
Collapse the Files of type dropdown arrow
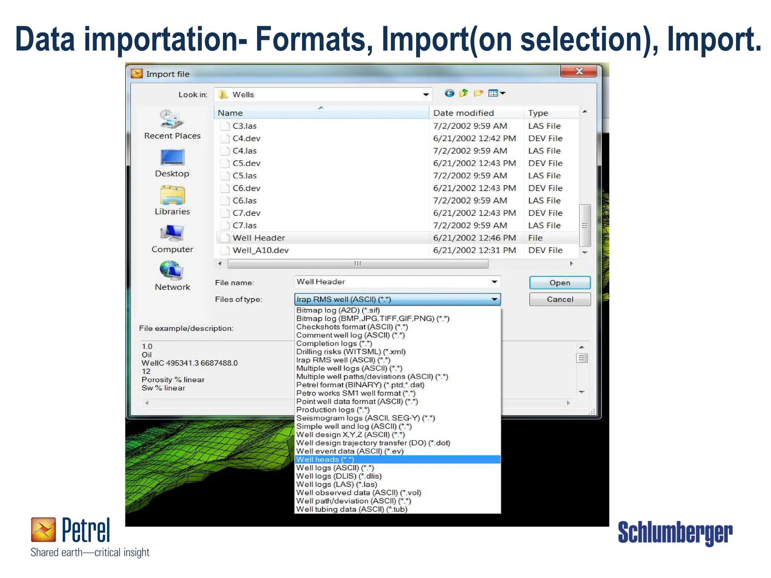494,300
